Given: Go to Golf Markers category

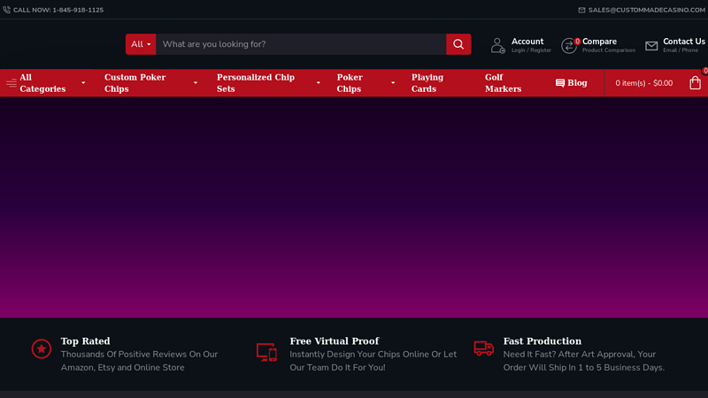Looking at the screenshot, I should click(503, 83).
